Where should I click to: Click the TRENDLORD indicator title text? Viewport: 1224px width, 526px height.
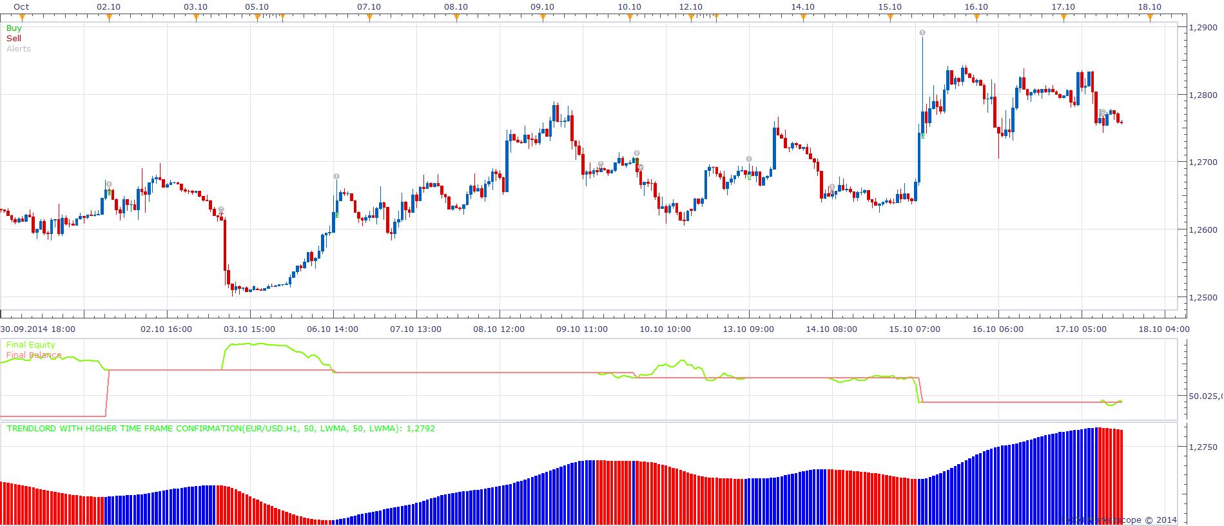click(220, 429)
